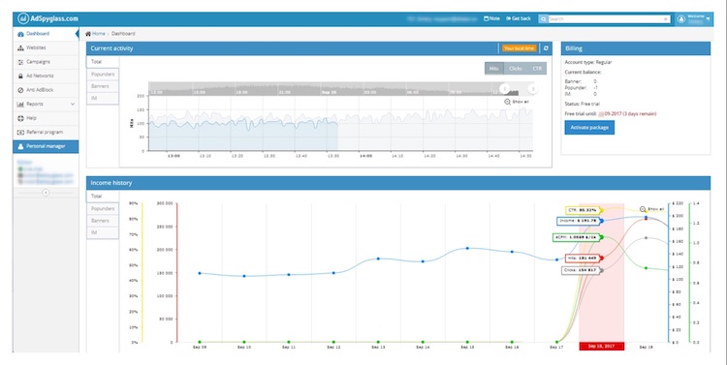Select Popunders tab in Current activity
The image size is (727, 365).
coord(103,75)
